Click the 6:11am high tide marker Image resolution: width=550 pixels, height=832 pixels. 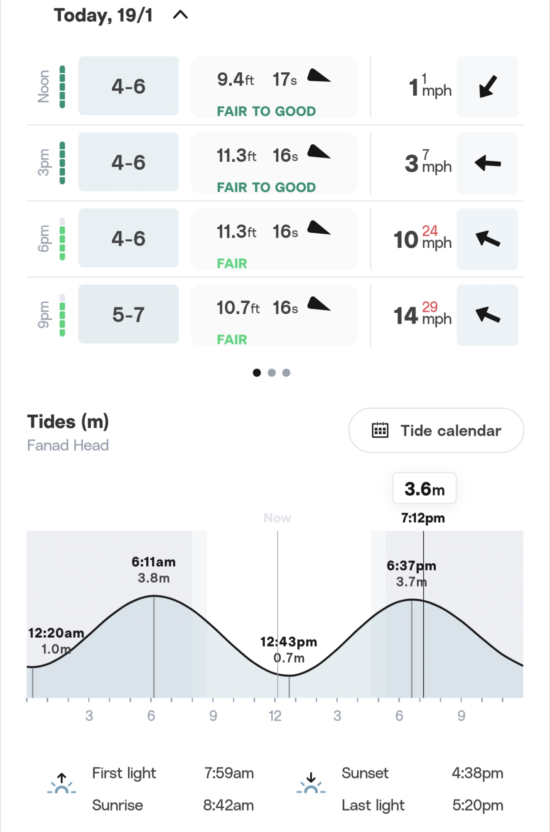154,597
